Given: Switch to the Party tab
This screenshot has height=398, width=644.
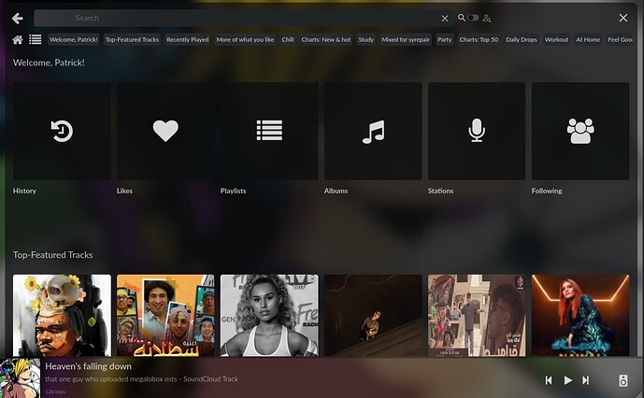Looking at the screenshot, I should pos(444,39).
